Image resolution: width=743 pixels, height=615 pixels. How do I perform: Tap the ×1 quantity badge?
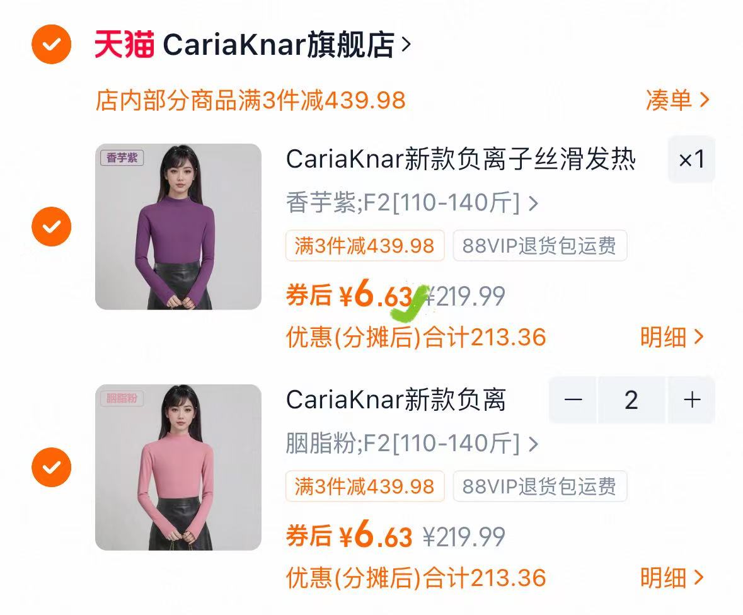(691, 159)
